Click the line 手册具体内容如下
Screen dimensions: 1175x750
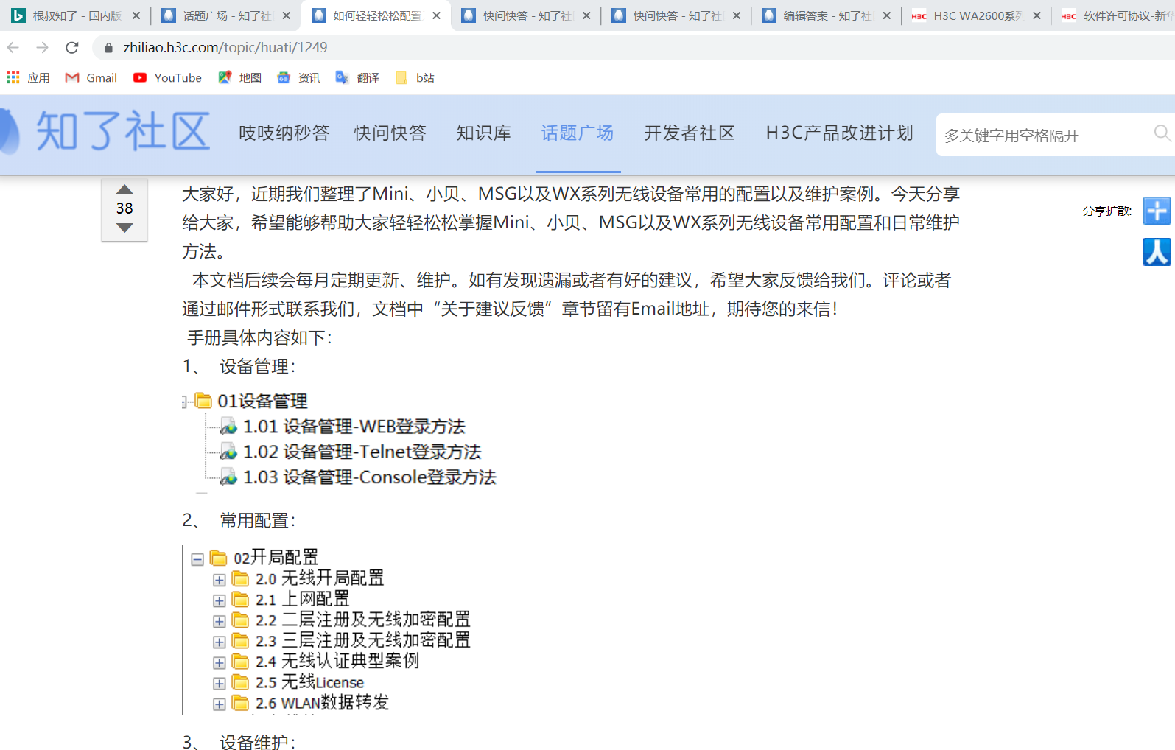point(260,338)
